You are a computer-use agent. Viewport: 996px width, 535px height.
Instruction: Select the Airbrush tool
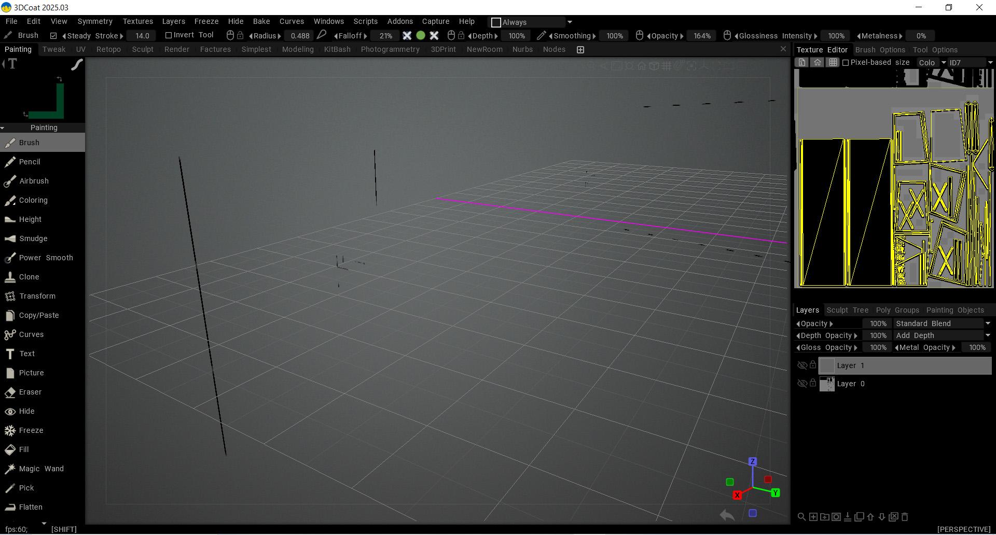34,181
